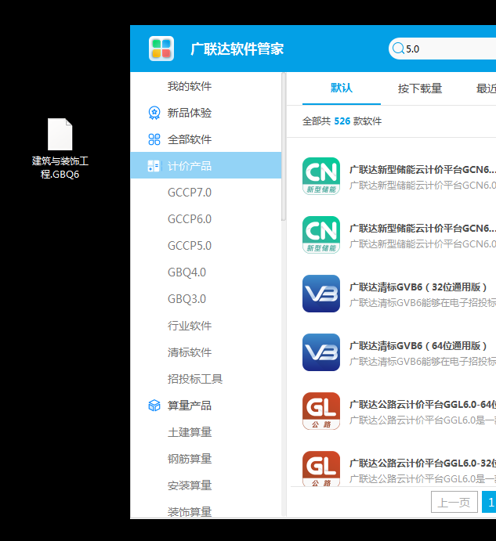Click the GGL6.0-64位 description line
Image resolution: width=496 pixels, height=541 pixels.
pyautogui.click(x=422, y=420)
